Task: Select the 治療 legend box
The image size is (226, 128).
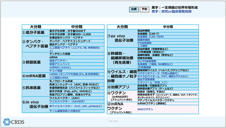Action: tap(133, 9)
